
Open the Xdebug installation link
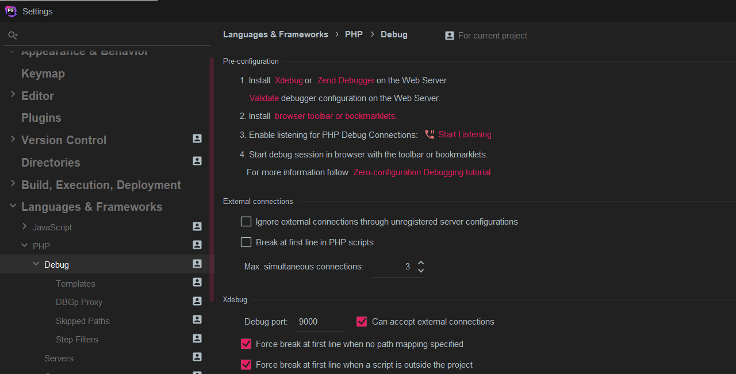coord(288,80)
